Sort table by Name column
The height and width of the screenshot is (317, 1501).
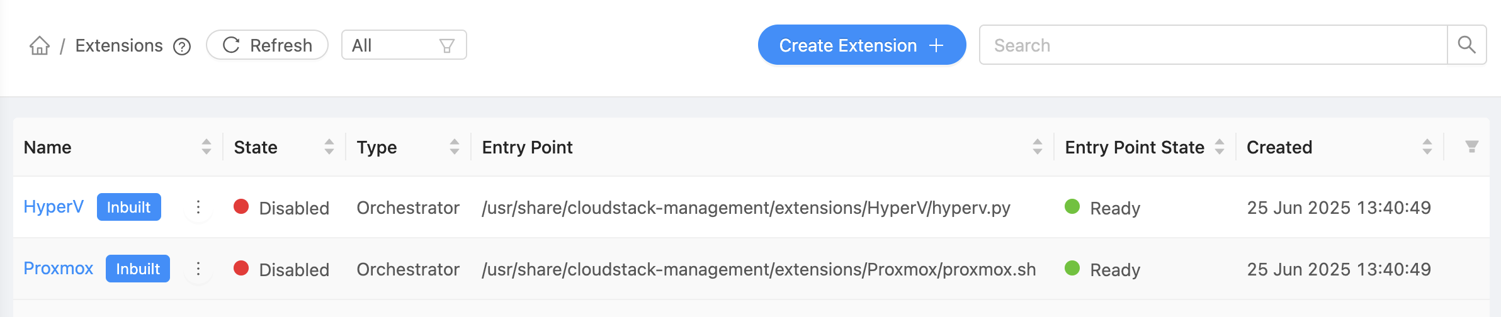click(x=206, y=147)
